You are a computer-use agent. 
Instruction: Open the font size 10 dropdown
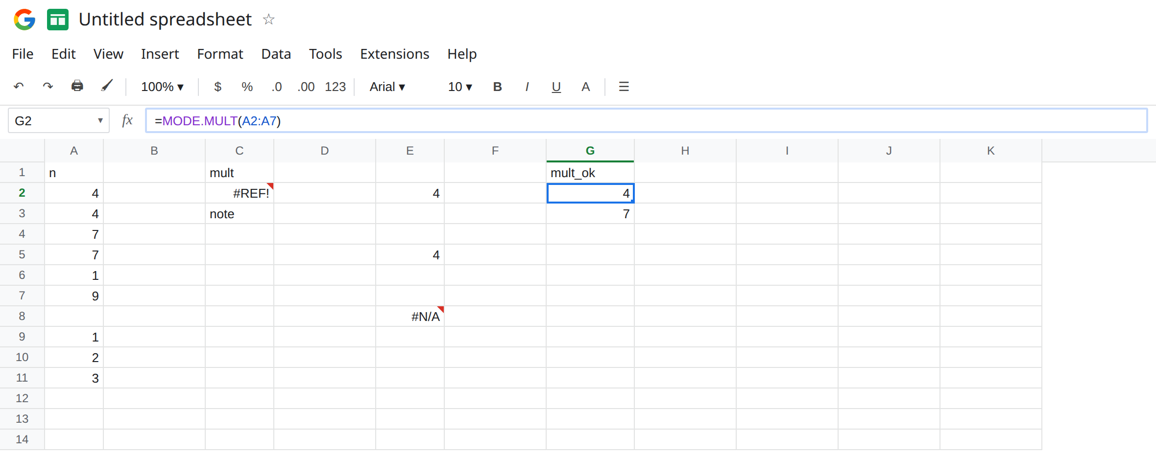point(460,87)
